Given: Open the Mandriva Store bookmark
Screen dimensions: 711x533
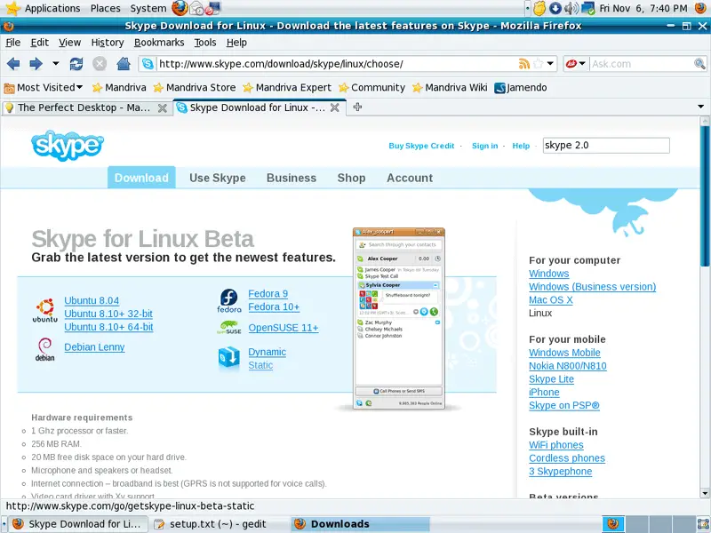Looking at the screenshot, I should coord(194,87).
